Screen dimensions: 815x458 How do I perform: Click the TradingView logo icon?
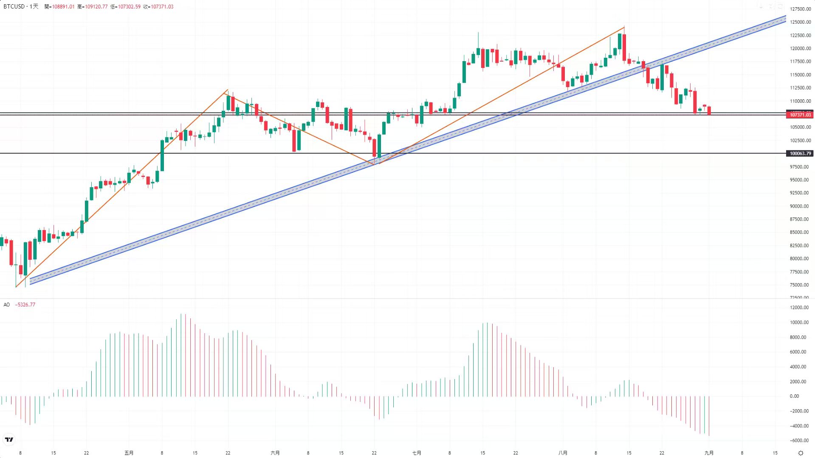pyautogui.click(x=8, y=439)
